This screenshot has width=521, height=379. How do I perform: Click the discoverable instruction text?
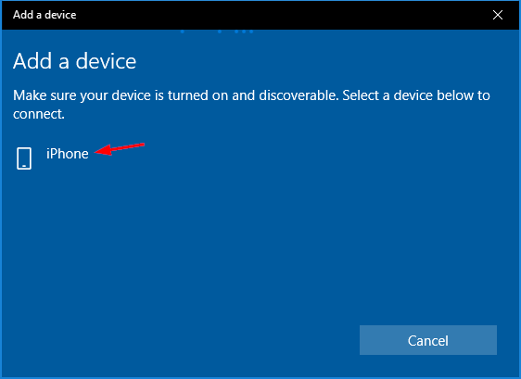point(251,105)
